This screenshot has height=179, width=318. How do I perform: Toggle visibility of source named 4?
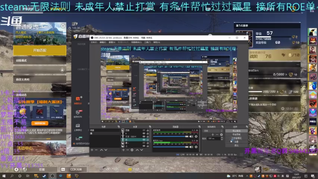click(144, 133)
